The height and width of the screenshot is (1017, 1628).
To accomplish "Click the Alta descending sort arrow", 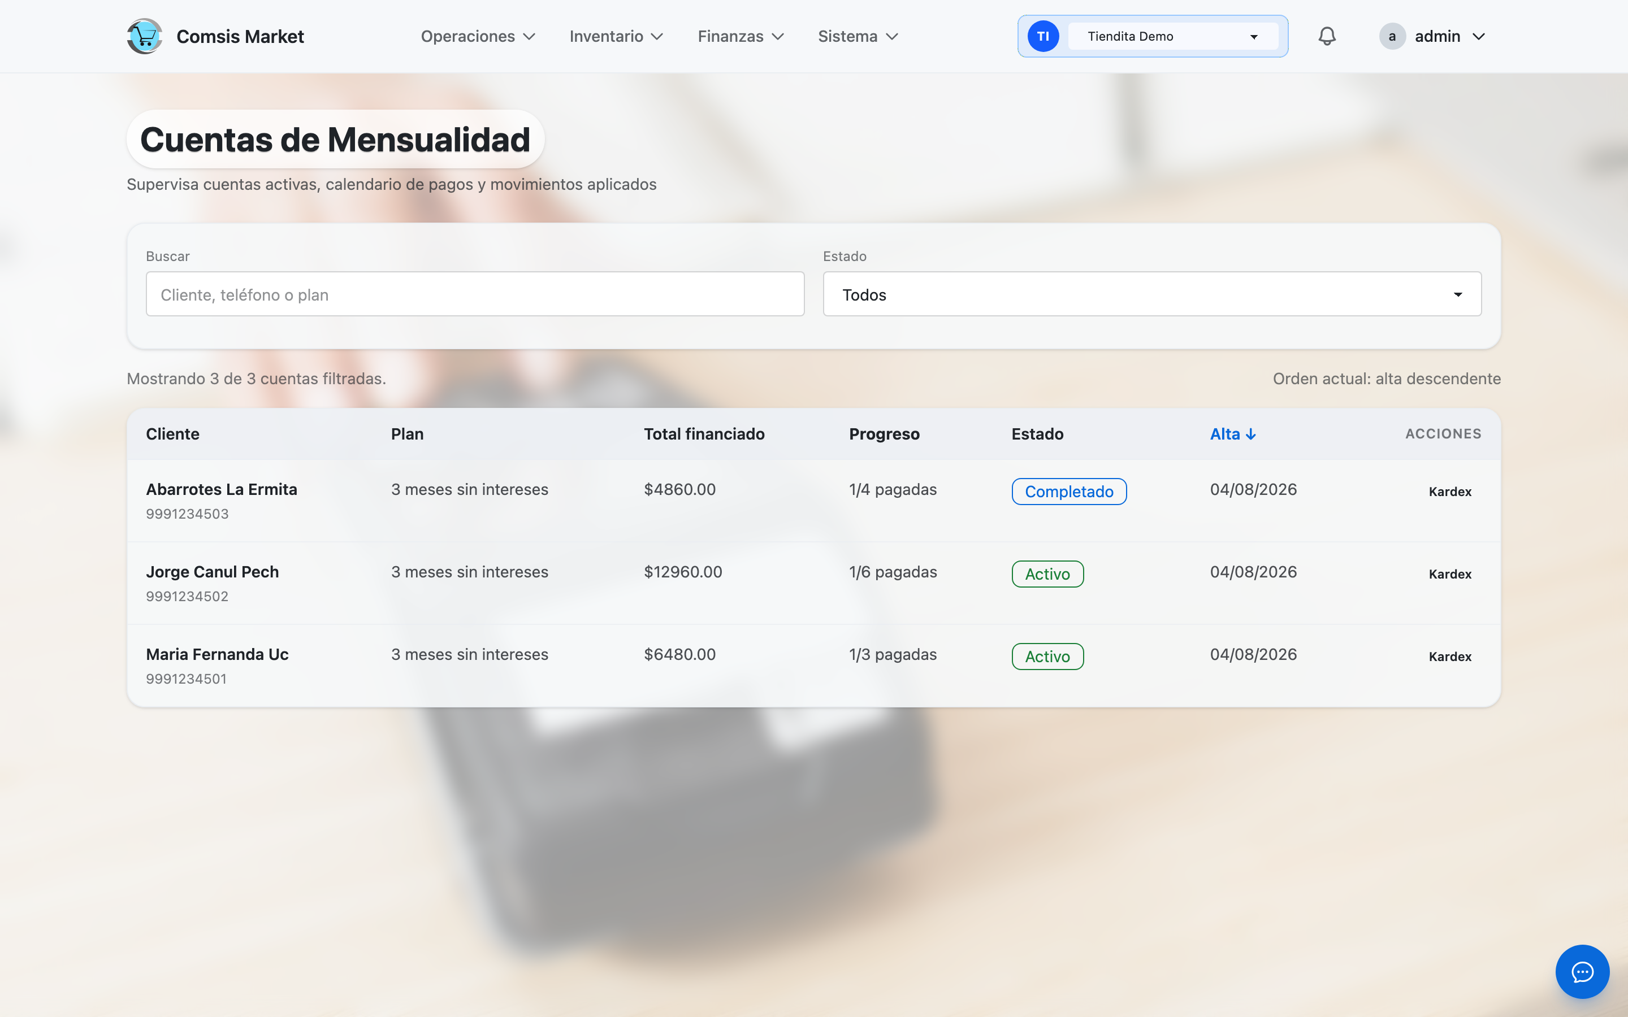I will 1250,434.
